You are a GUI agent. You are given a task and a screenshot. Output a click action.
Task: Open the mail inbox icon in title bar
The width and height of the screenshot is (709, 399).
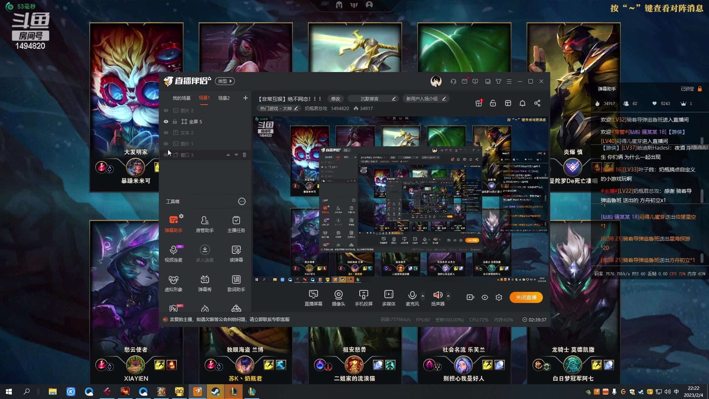pyautogui.click(x=465, y=81)
